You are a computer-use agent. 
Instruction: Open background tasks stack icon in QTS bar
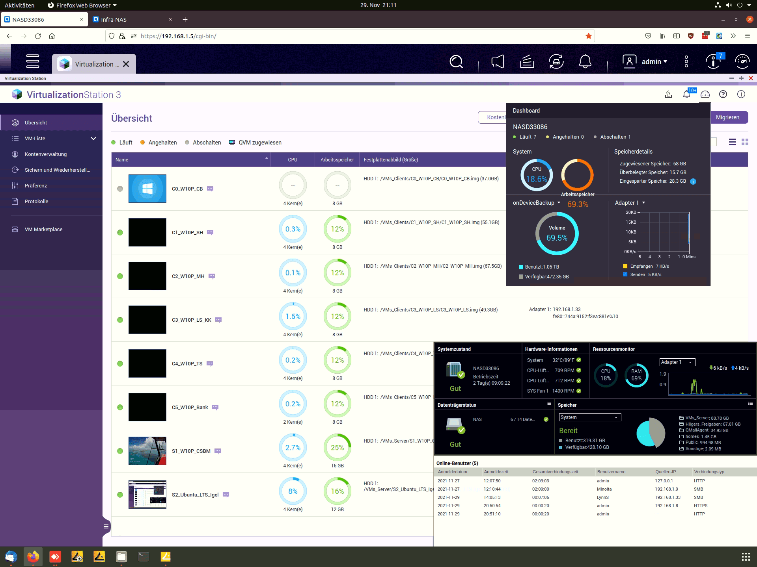527,62
